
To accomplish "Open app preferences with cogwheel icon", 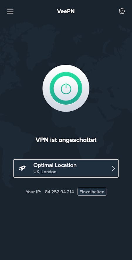I will pyautogui.click(x=122, y=11).
